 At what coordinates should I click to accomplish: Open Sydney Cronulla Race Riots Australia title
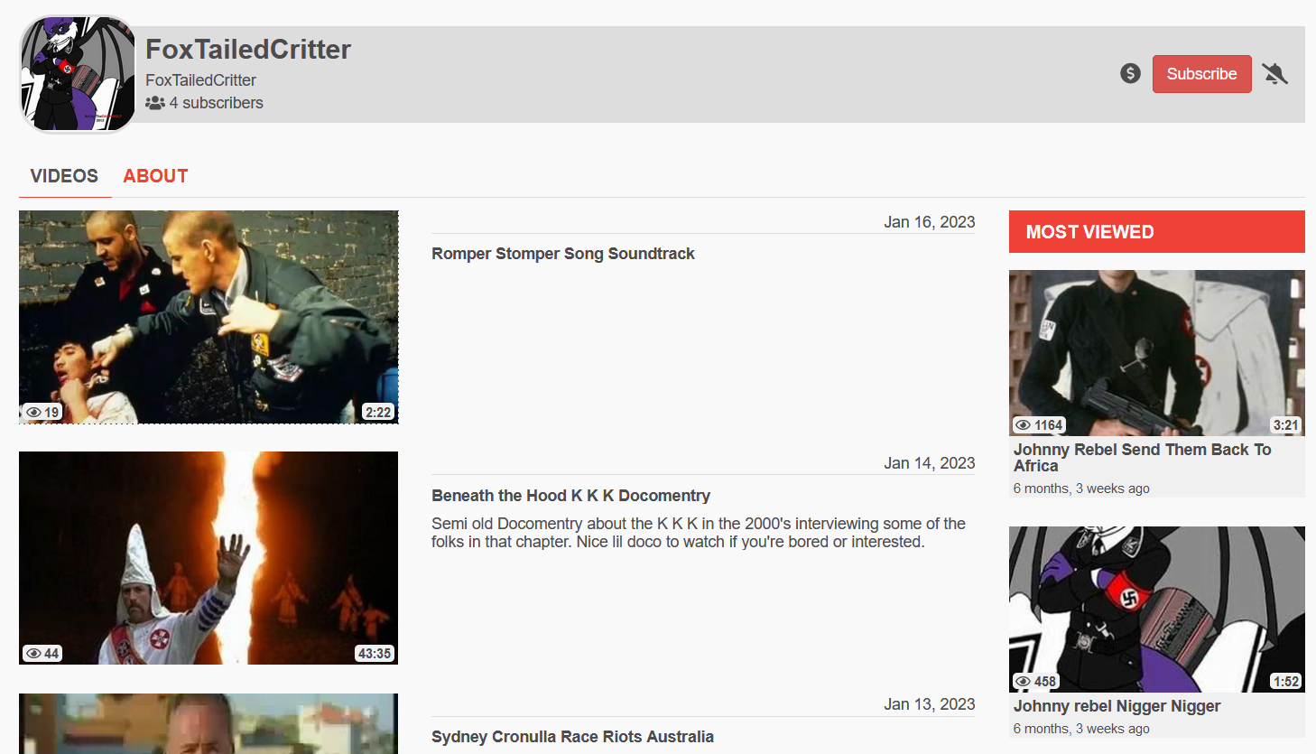(x=572, y=737)
